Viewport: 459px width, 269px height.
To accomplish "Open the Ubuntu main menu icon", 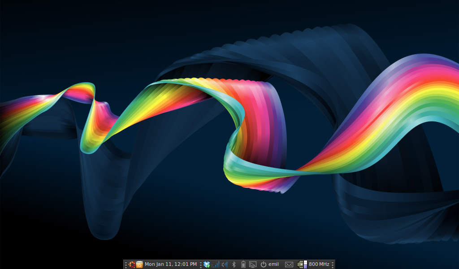I will (132, 265).
